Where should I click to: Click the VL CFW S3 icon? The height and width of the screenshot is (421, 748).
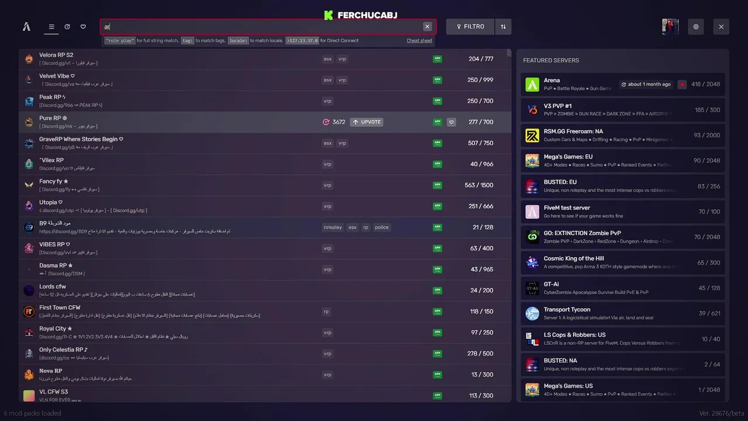tap(29, 396)
